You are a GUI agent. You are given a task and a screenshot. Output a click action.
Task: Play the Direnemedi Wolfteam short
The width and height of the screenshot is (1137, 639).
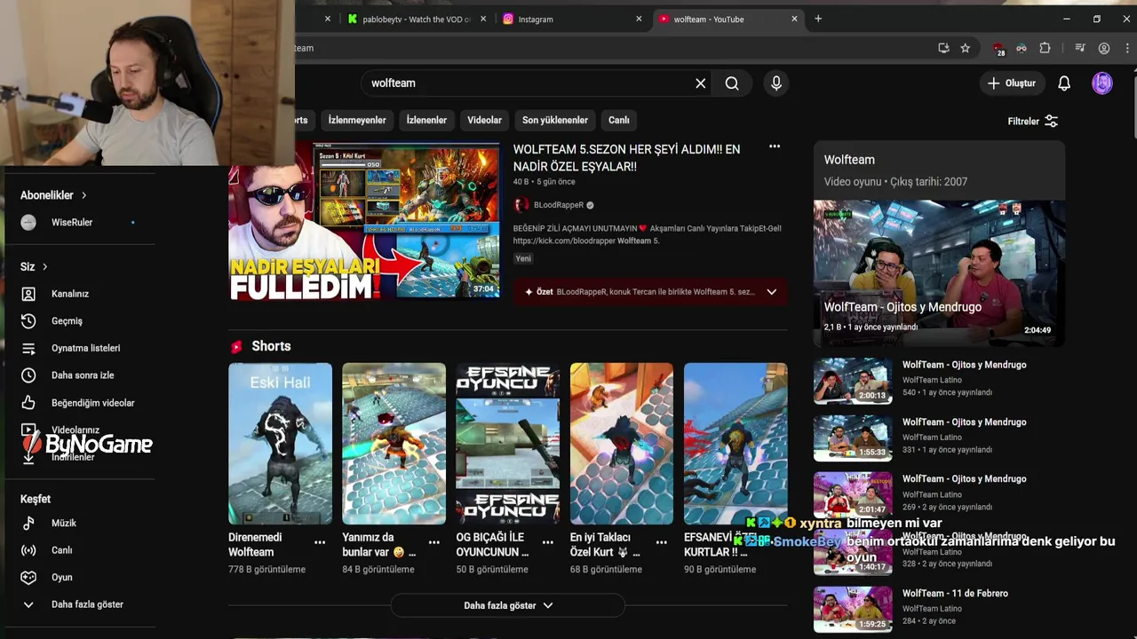tap(280, 444)
